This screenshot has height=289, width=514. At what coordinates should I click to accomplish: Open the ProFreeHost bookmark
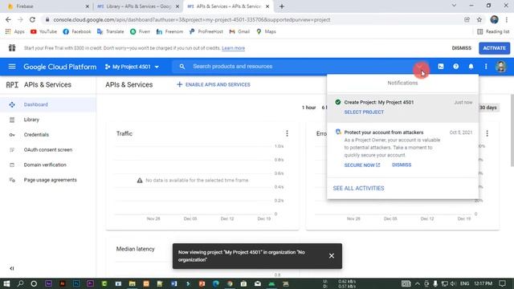tap(206, 32)
